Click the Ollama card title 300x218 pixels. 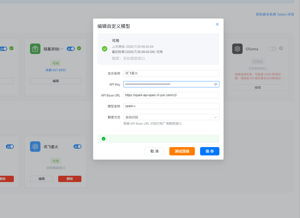click(252, 49)
